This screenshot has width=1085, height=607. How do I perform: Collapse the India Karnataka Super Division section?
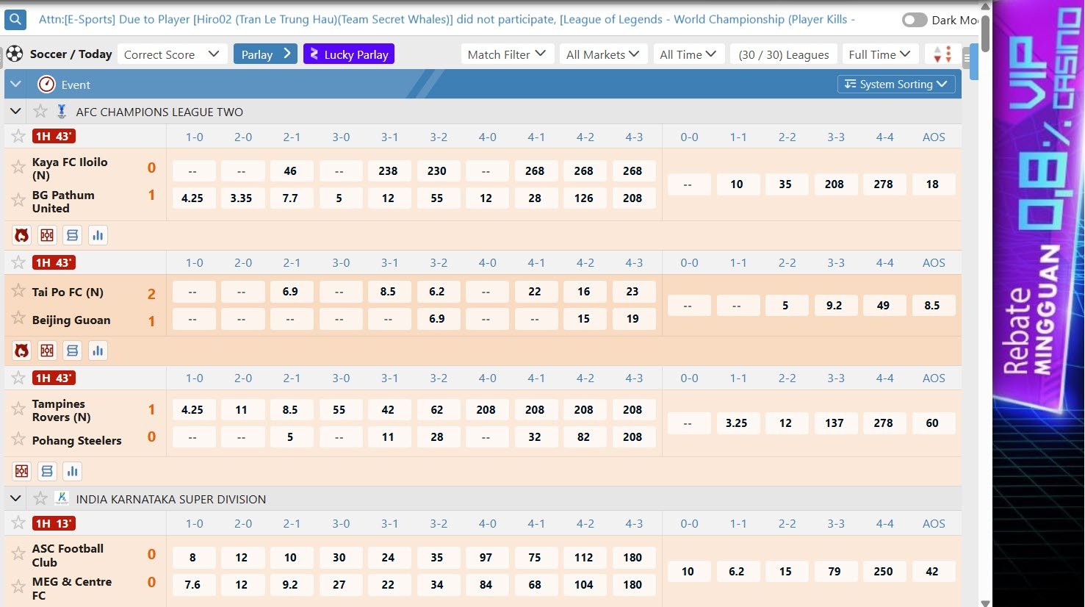pyautogui.click(x=15, y=499)
